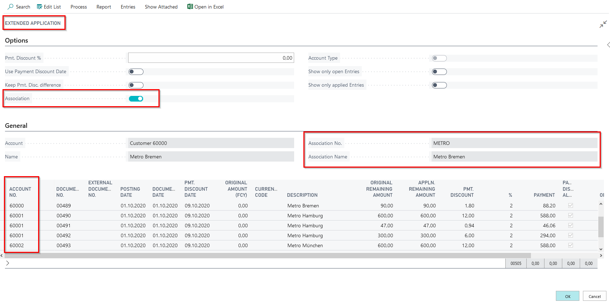Image resolution: width=610 pixels, height=304 pixels.
Task: Click Show Attached menu item
Action: [x=161, y=7]
